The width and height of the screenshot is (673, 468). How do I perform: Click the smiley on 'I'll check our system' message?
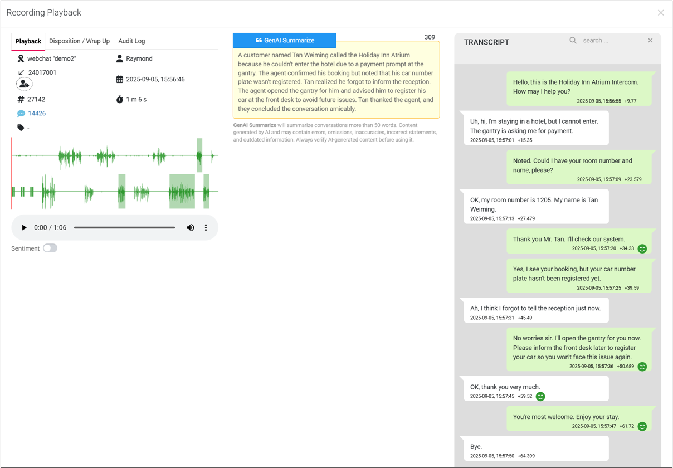[642, 249]
